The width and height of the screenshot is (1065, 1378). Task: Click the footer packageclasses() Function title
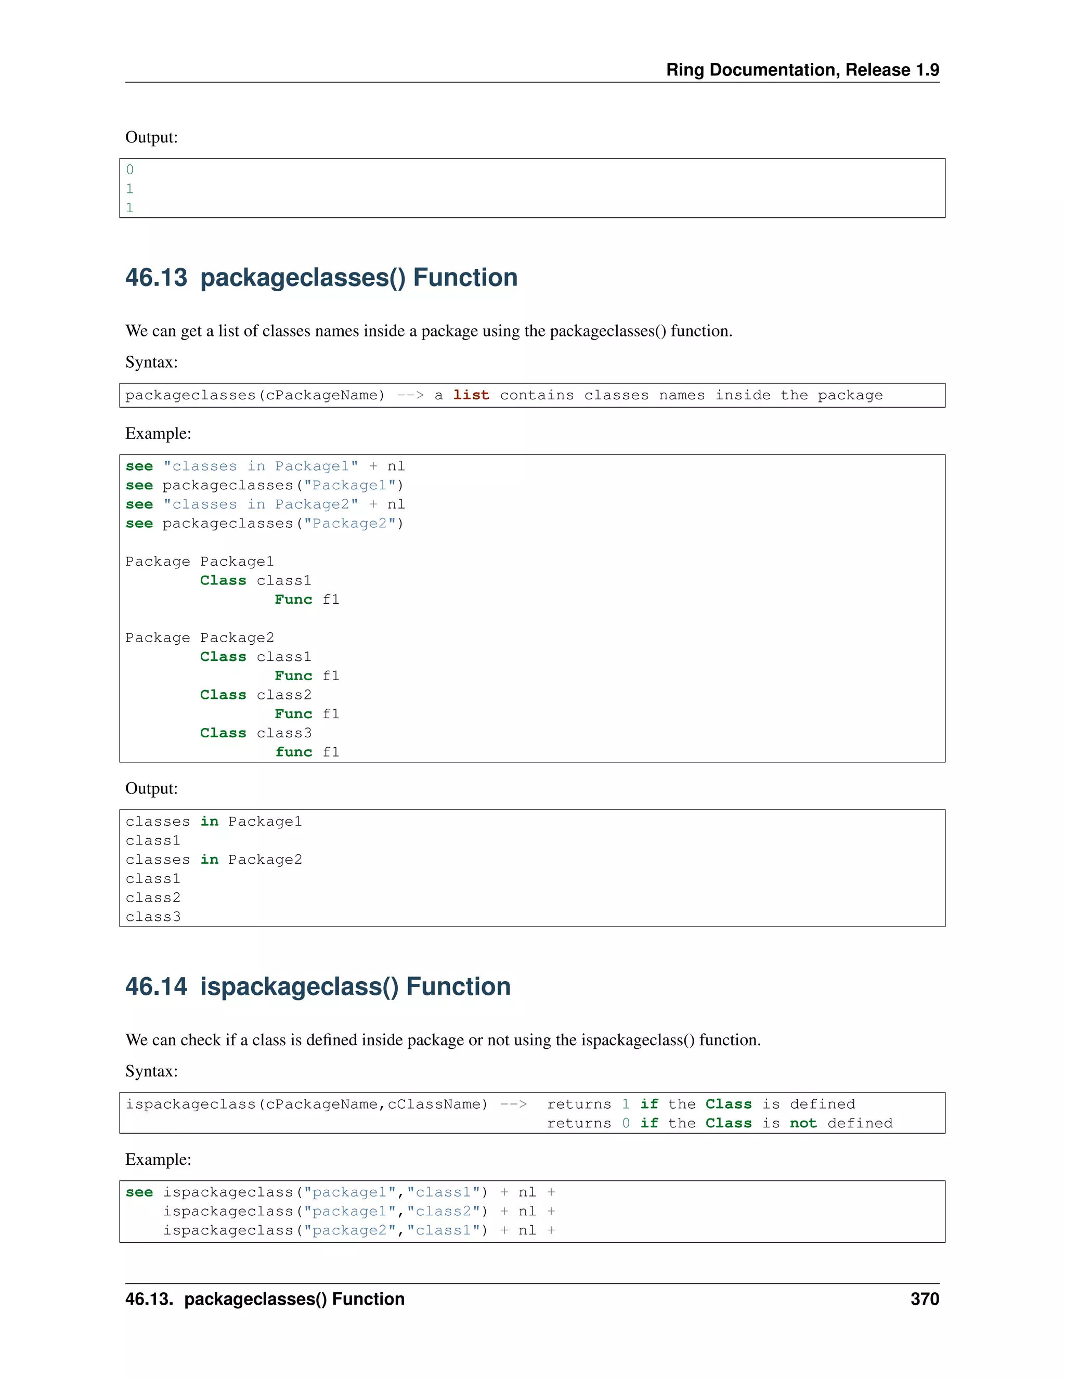coord(265,1298)
